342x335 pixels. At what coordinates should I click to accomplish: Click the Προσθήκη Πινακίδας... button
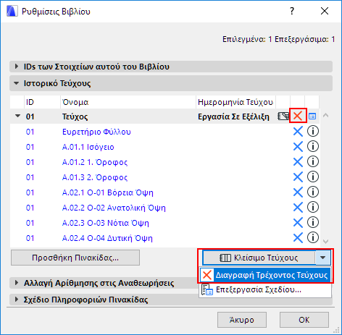(75, 258)
